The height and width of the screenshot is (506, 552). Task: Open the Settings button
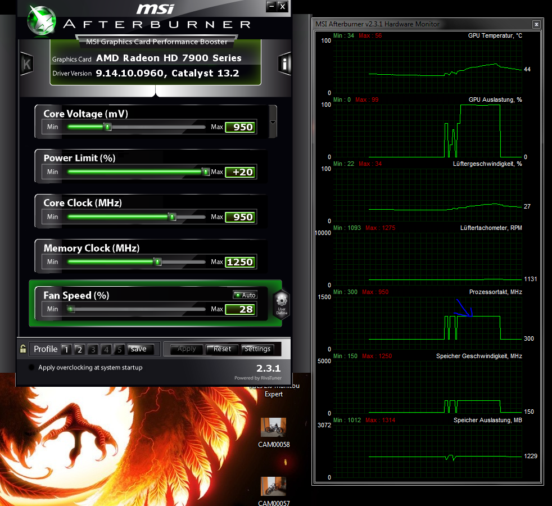pos(257,349)
